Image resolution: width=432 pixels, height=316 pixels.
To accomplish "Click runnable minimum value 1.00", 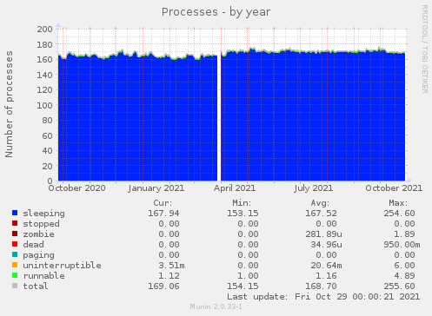I will click(248, 276).
